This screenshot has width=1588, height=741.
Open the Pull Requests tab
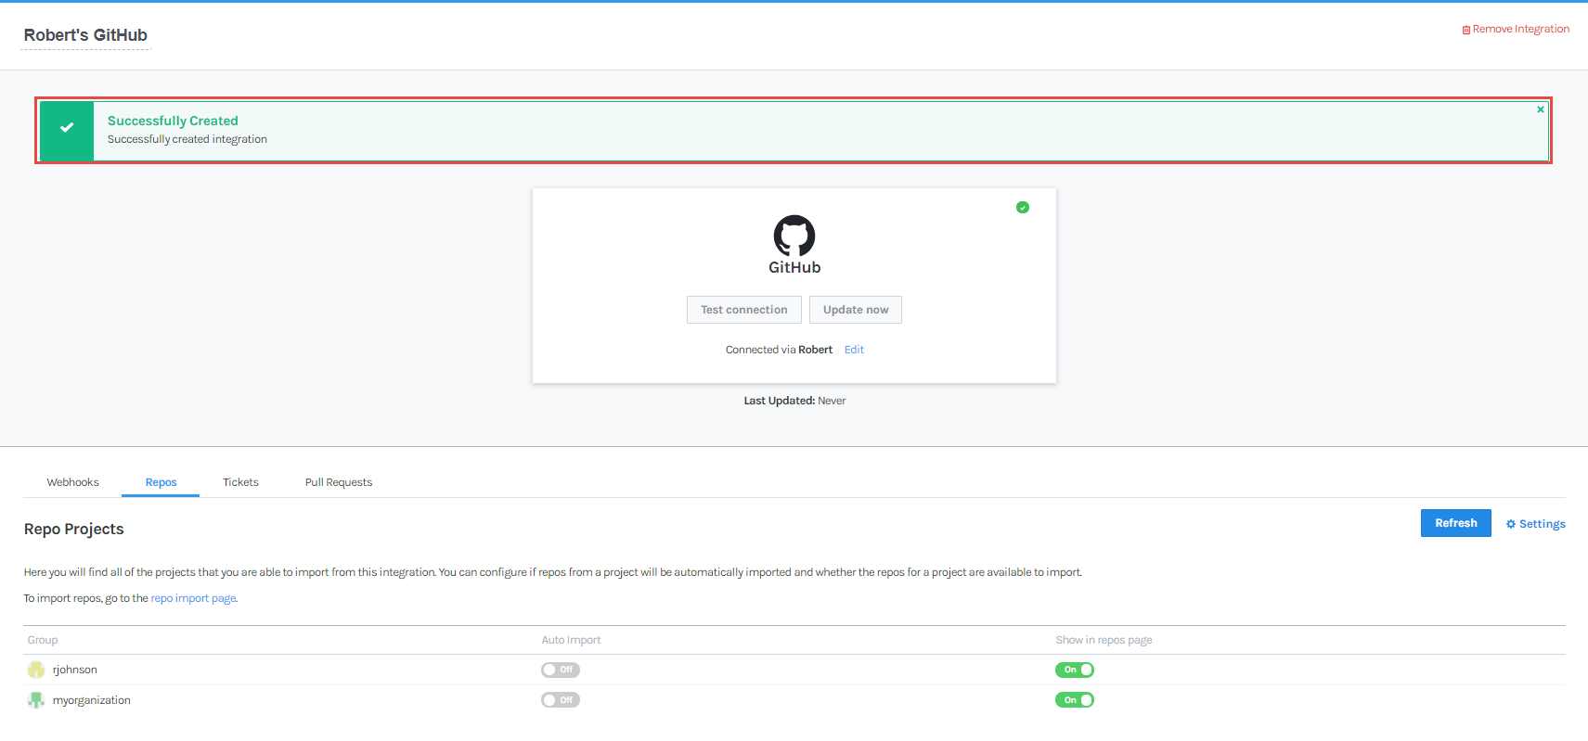[x=339, y=482]
